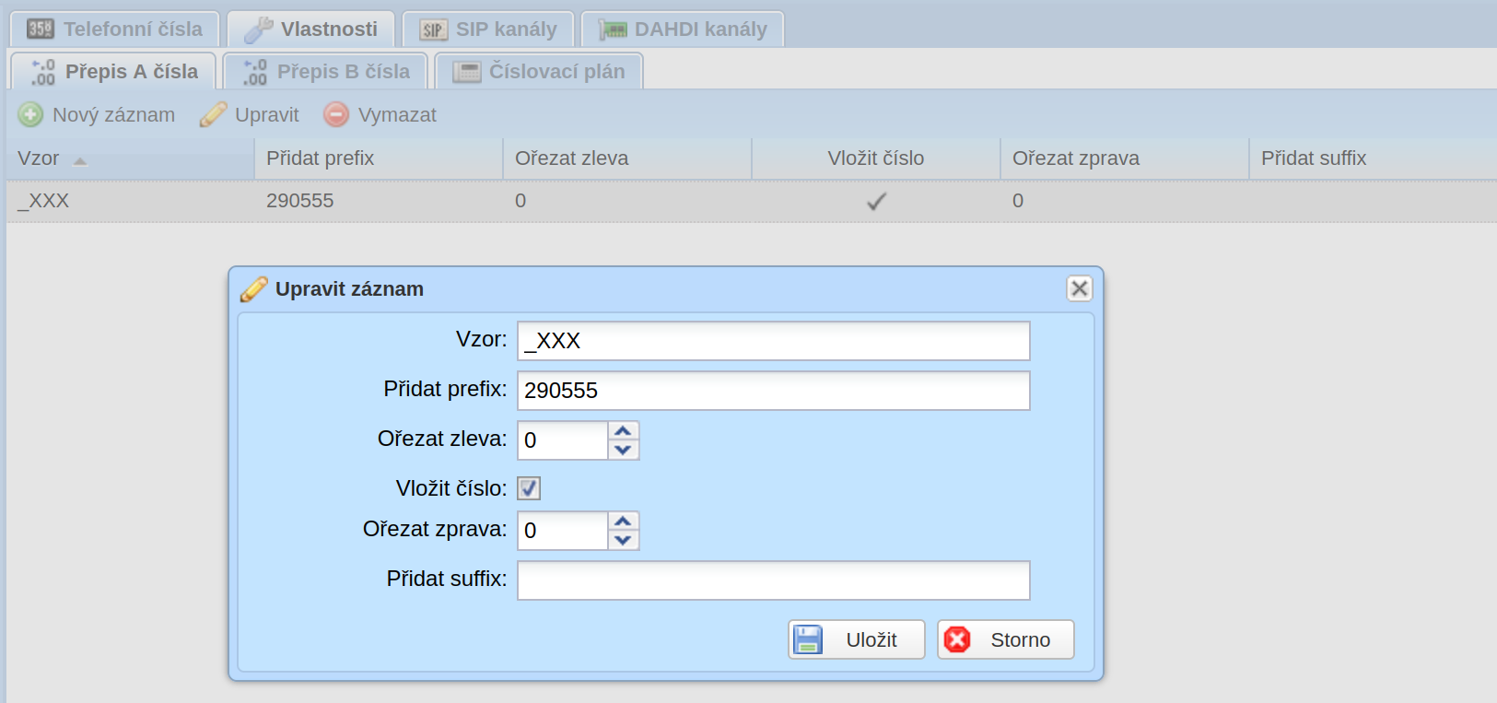Click the Ořezat zprava column header
Screen dimensions: 1497x703
[1125, 158]
